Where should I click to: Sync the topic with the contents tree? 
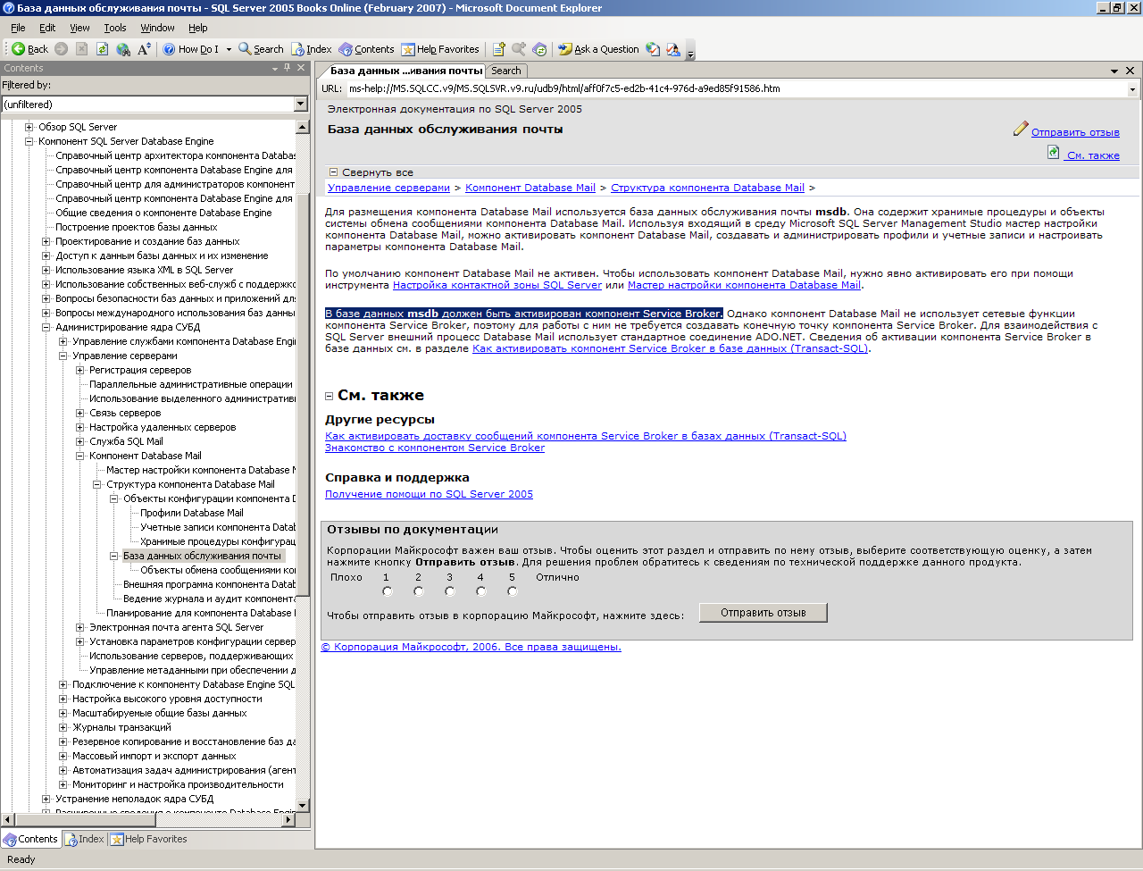tap(539, 49)
